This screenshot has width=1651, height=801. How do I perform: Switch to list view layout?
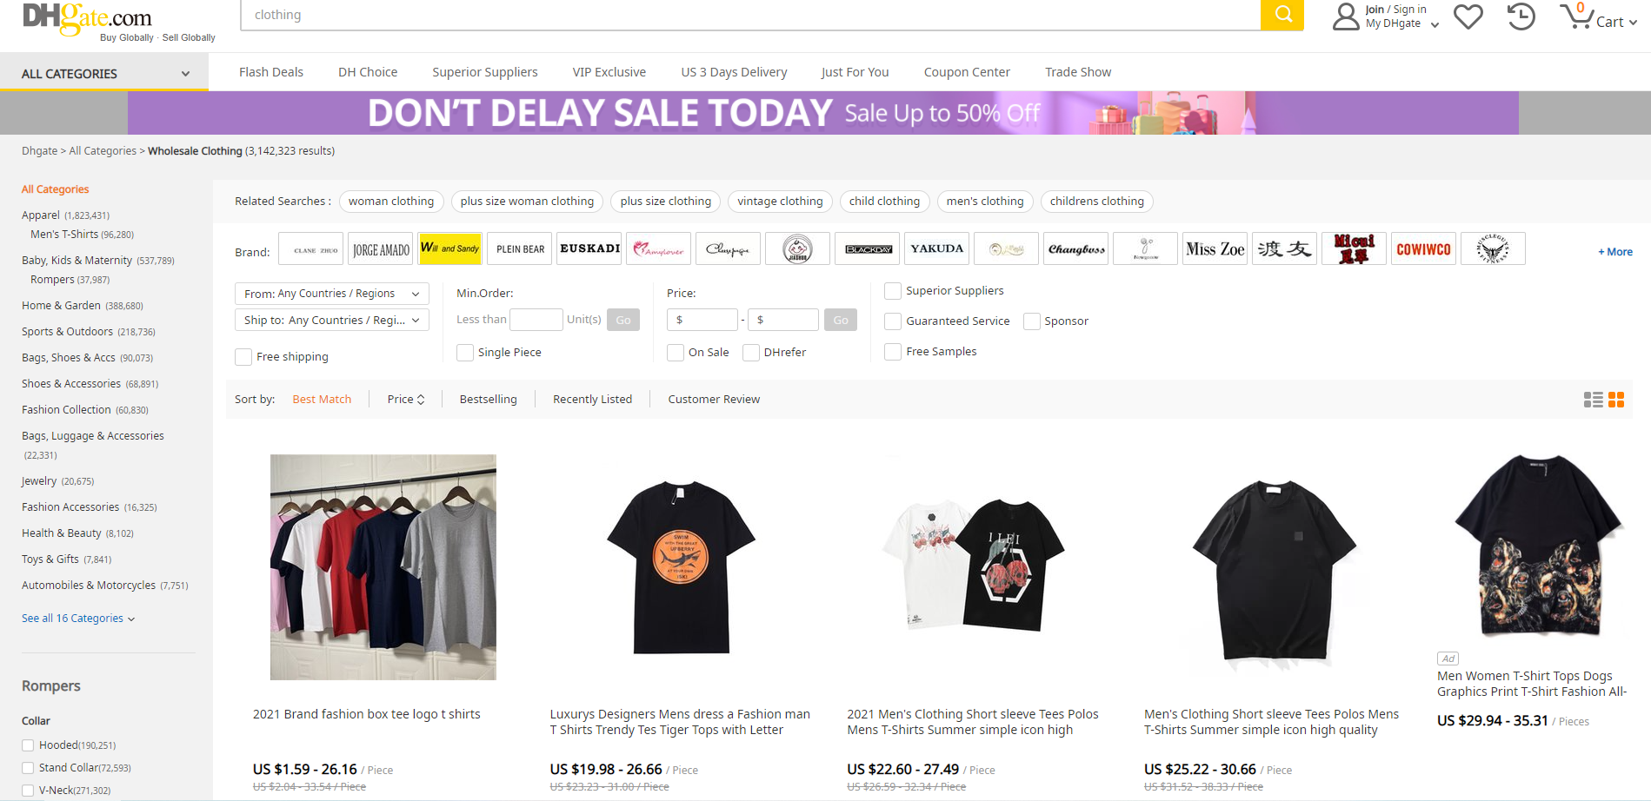point(1593,400)
